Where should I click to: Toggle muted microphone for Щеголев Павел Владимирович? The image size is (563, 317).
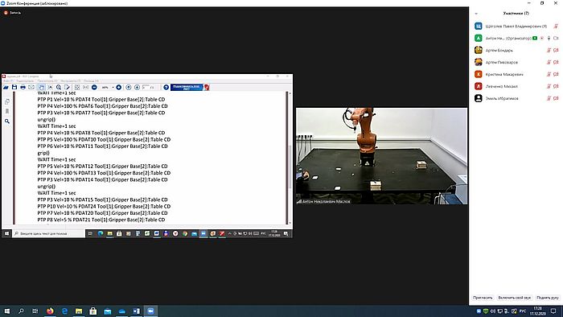point(556,27)
